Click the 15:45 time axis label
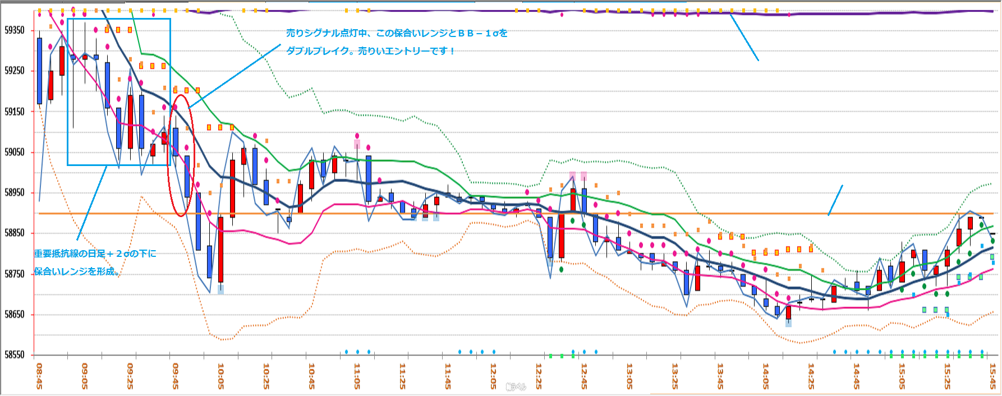The height and width of the screenshot is (396, 1002). point(992,376)
